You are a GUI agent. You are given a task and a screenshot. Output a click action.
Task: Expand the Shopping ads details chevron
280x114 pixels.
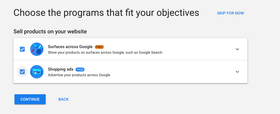[x=237, y=72]
